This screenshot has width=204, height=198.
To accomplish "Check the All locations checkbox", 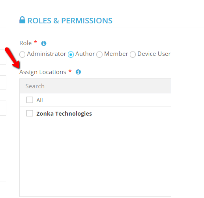I will [x=30, y=100].
